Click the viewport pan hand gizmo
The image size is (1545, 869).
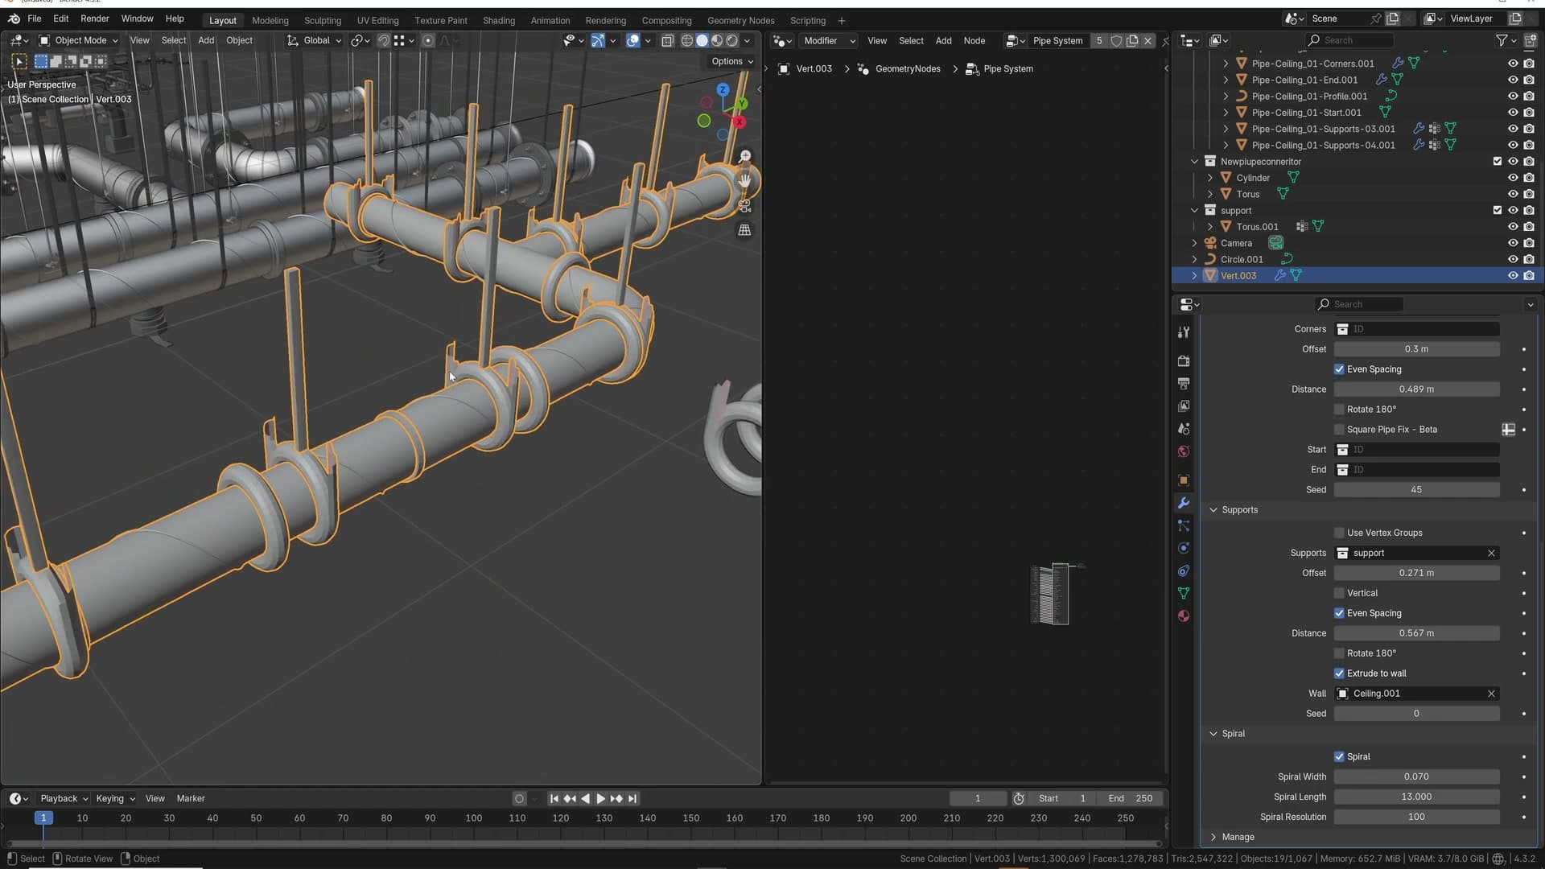[x=745, y=181]
